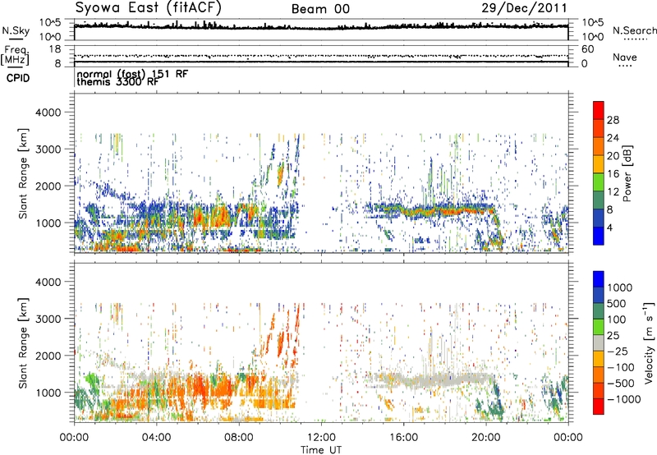Click the "12:00" time tick label
The width and height of the screenshot is (657, 455).
click(x=321, y=438)
